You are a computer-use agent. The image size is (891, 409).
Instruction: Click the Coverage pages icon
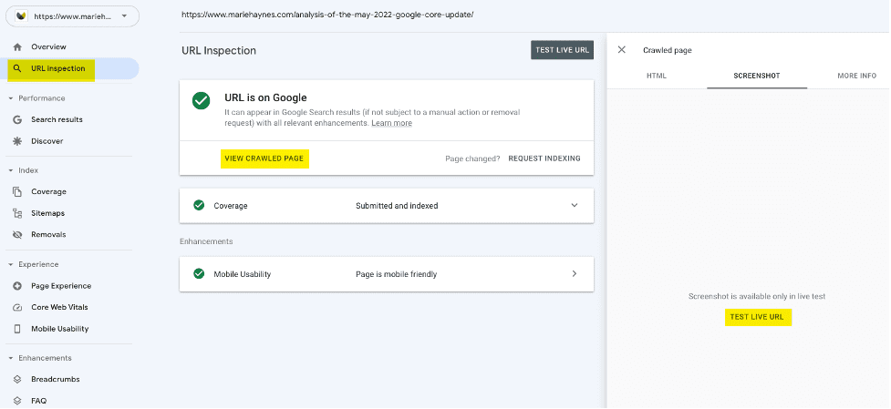click(x=17, y=191)
